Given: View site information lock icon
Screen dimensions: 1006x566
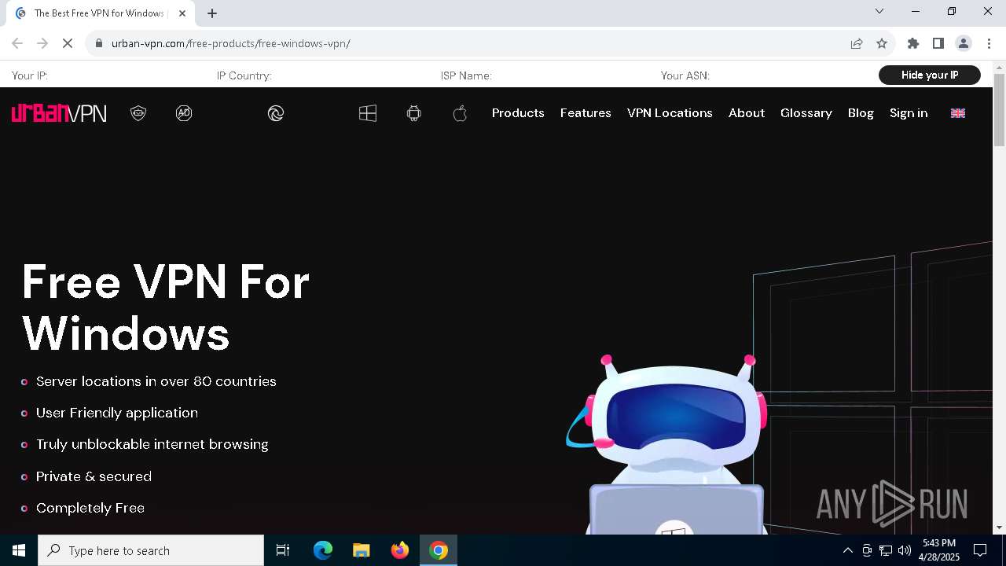Looking at the screenshot, I should [x=99, y=43].
